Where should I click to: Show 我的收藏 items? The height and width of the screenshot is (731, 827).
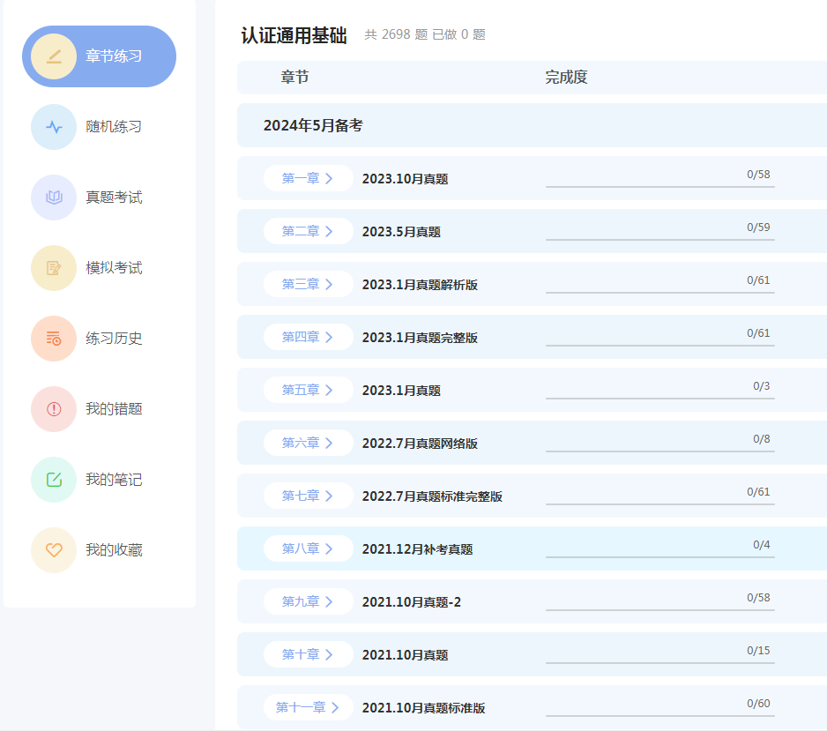114,550
